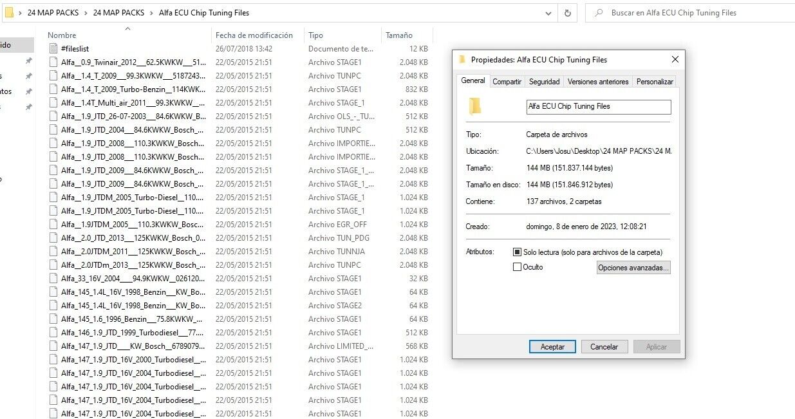This screenshot has height=419, width=795.
Task: Open the Personalizar tab
Action: [x=655, y=82]
